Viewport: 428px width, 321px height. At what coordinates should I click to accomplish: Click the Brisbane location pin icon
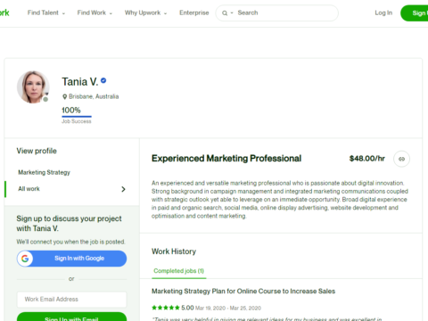(64, 96)
